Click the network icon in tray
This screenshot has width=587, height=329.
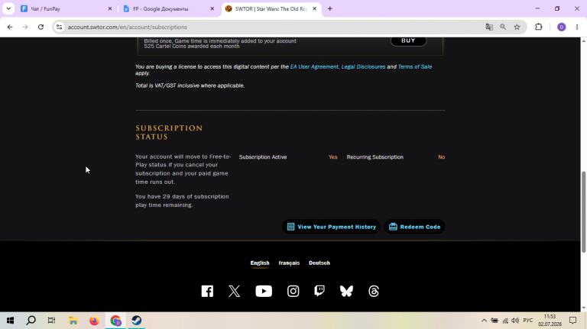pos(505,321)
